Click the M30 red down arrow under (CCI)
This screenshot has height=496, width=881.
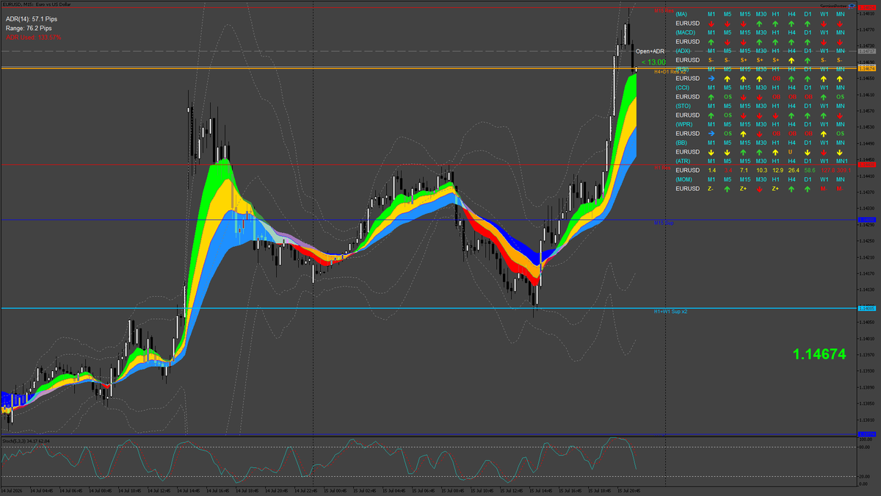(x=759, y=97)
